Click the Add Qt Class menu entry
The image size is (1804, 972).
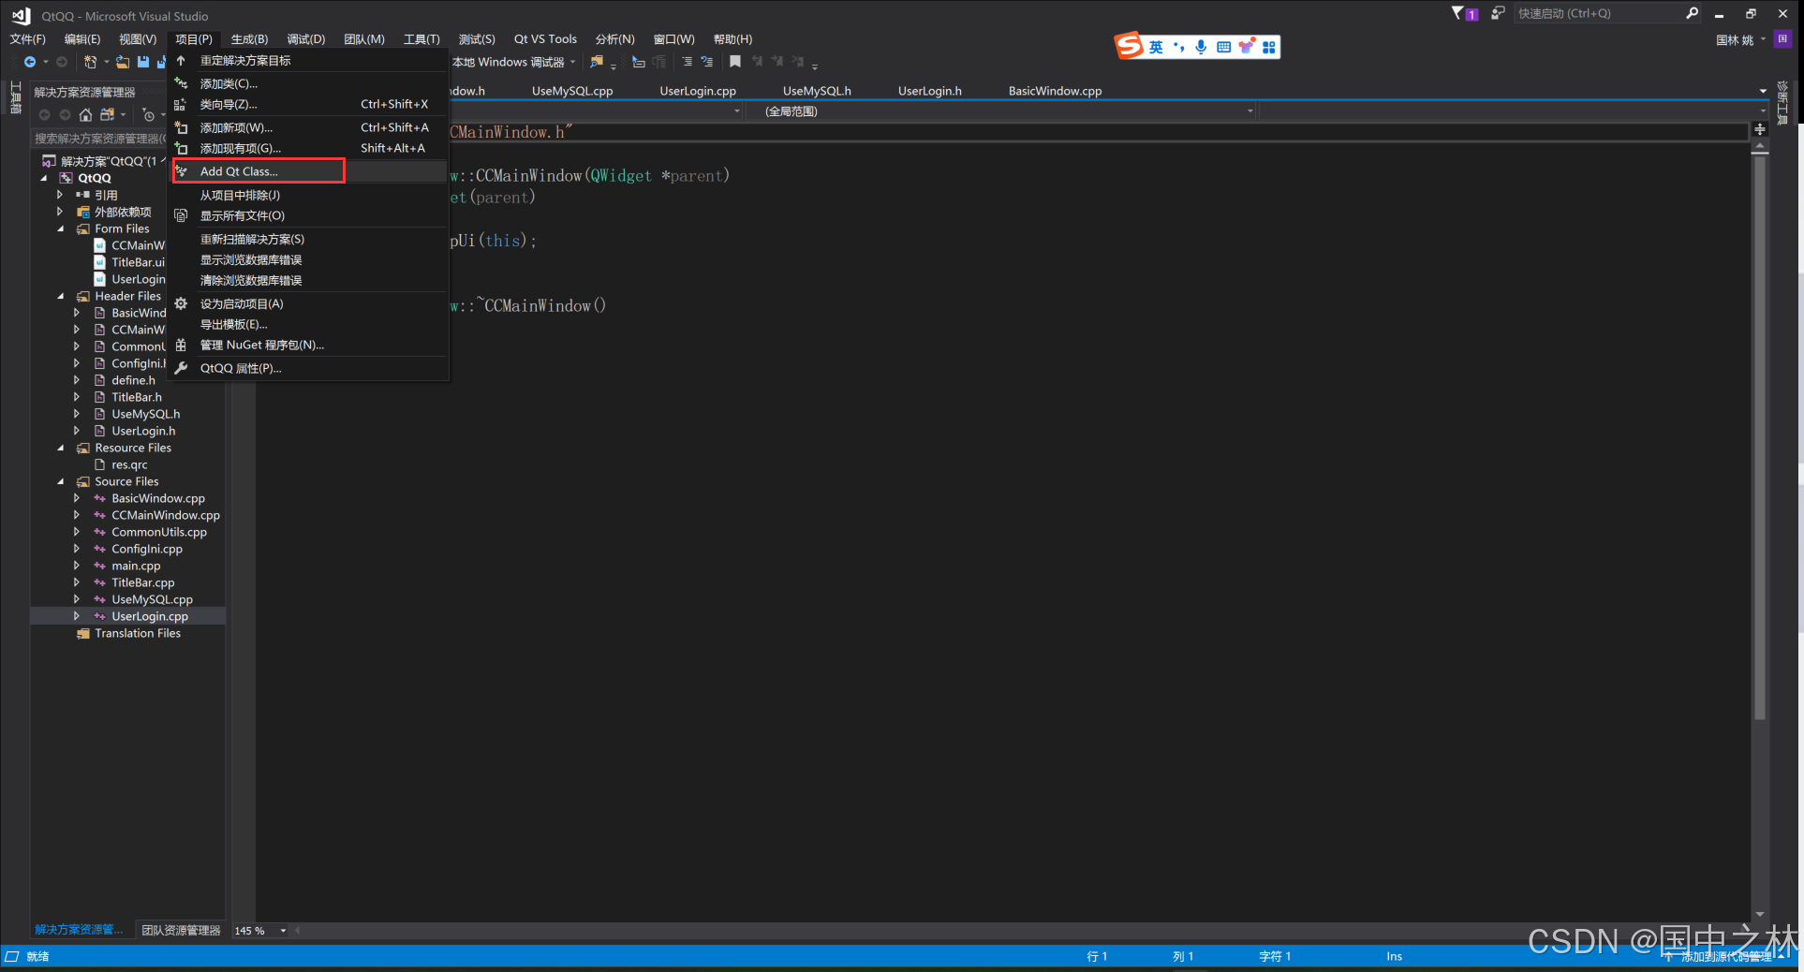[309, 171]
